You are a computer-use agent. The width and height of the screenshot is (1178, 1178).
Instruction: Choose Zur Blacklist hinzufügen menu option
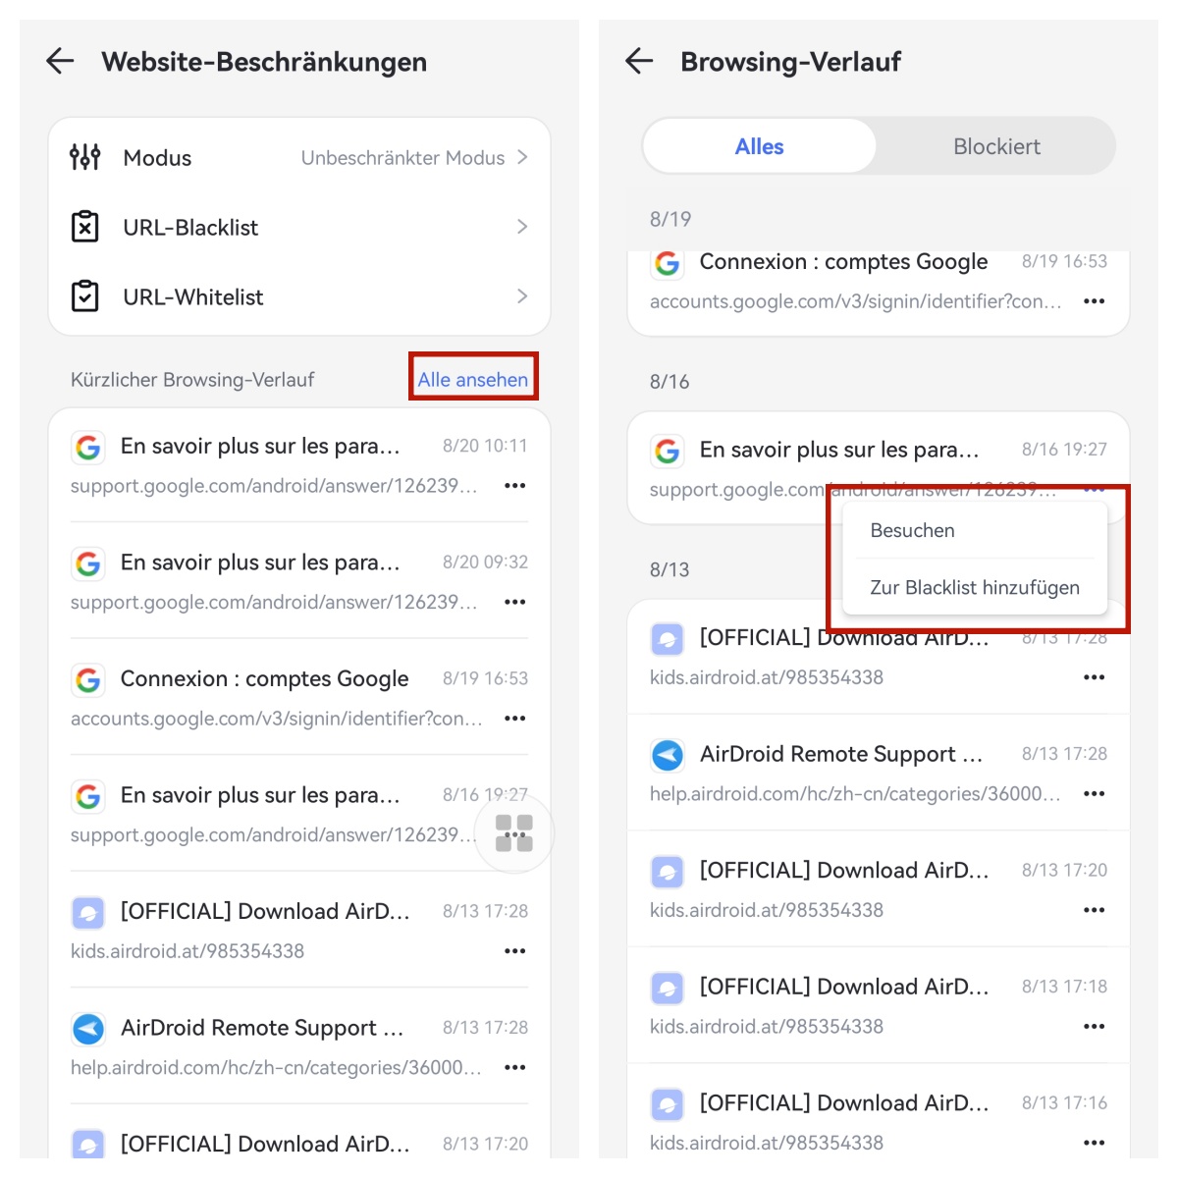pos(975,587)
